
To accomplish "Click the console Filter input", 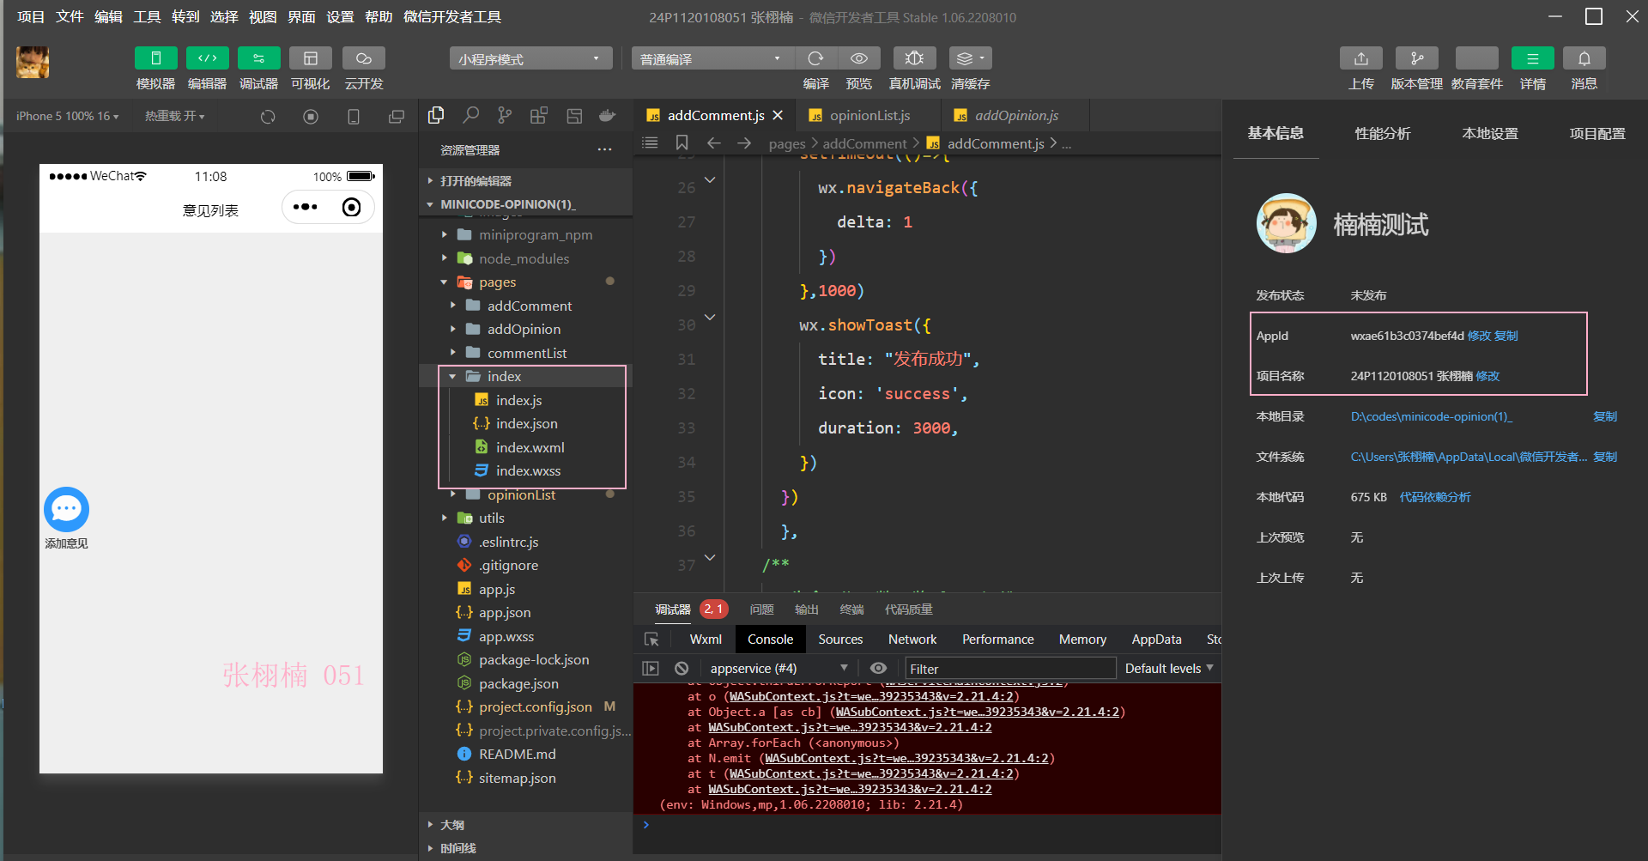I will coord(1010,668).
